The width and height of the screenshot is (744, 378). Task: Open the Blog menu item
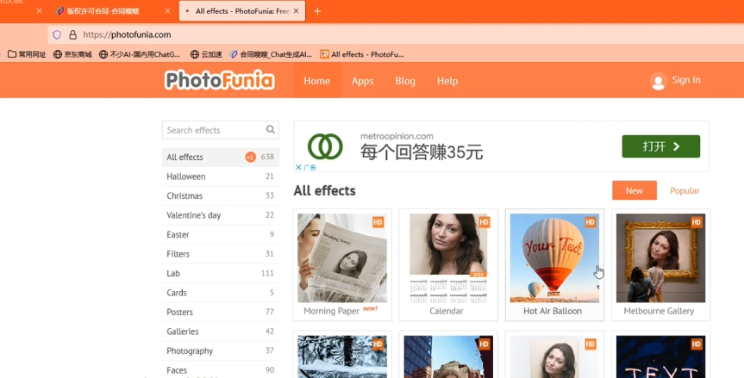click(x=405, y=81)
